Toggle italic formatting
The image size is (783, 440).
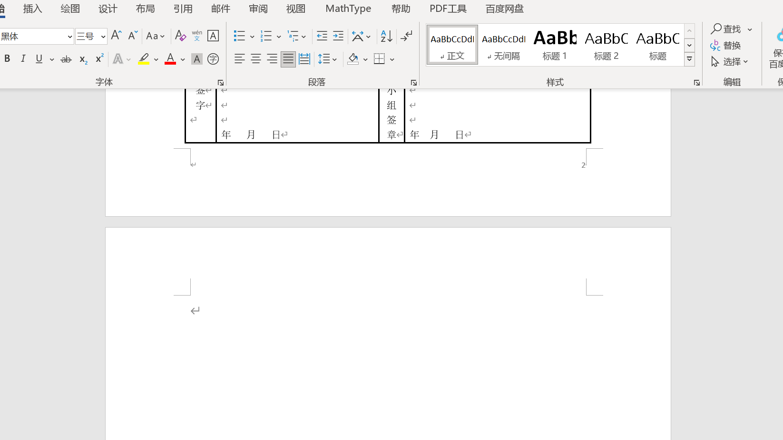tap(23, 58)
